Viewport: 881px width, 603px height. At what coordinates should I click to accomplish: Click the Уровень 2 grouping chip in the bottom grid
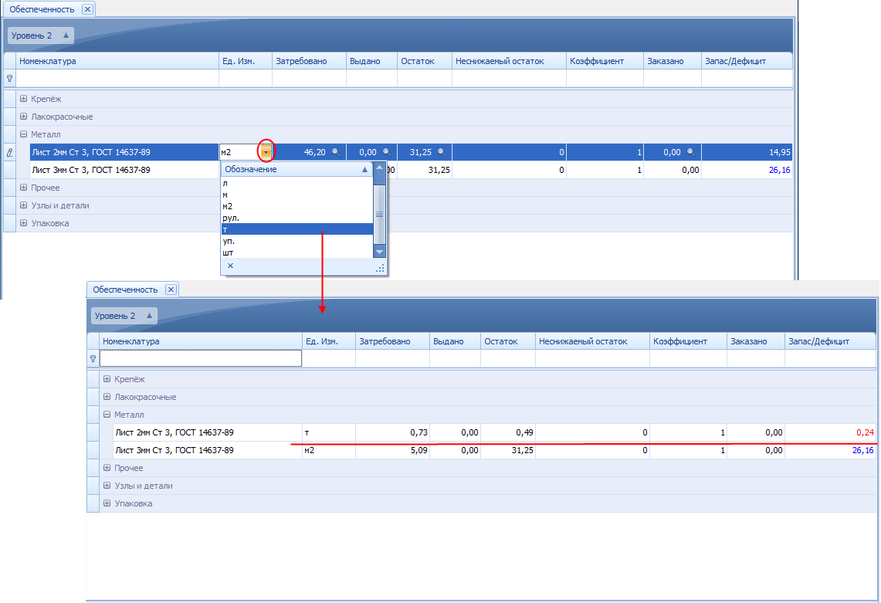point(124,316)
